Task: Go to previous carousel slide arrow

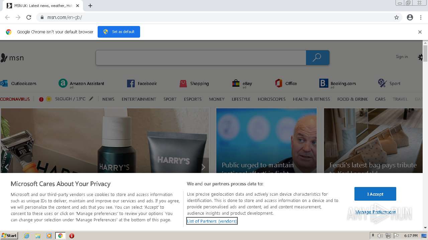Action: click(x=7, y=167)
